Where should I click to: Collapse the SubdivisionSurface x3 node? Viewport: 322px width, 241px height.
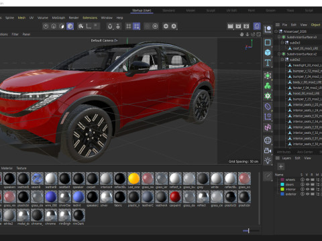click(279, 37)
